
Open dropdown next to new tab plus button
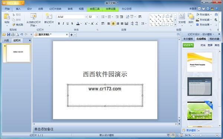coord(75,35)
